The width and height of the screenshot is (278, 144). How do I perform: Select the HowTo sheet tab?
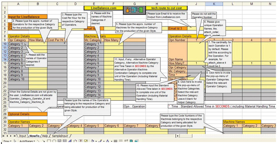(35, 136)
